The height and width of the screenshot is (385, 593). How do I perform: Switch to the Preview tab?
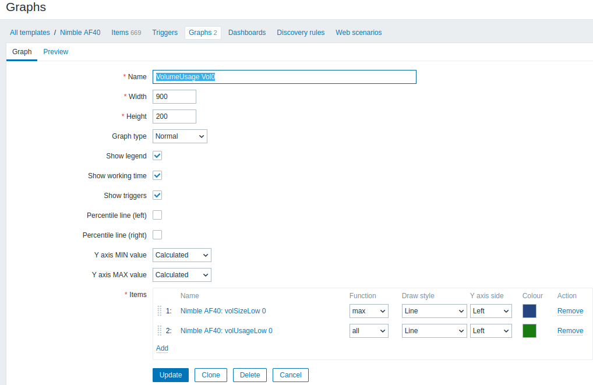(x=55, y=52)
